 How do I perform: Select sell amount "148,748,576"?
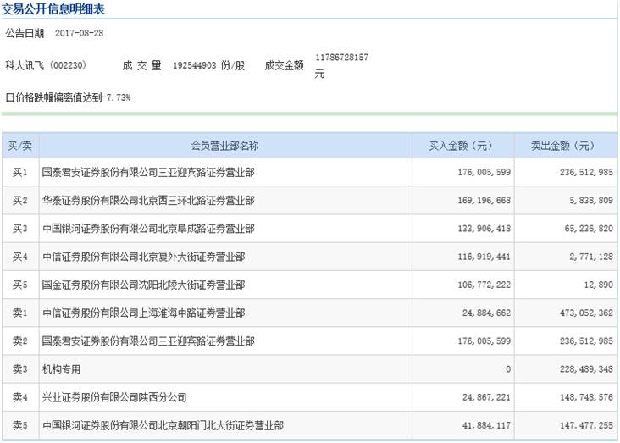coord(586,397)
